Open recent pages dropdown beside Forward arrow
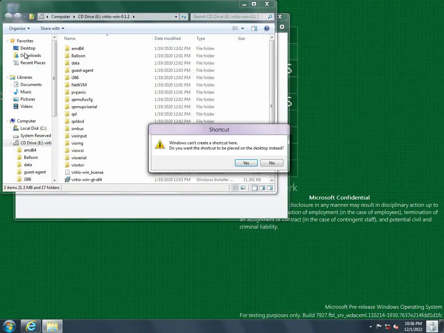 point(25,17)
